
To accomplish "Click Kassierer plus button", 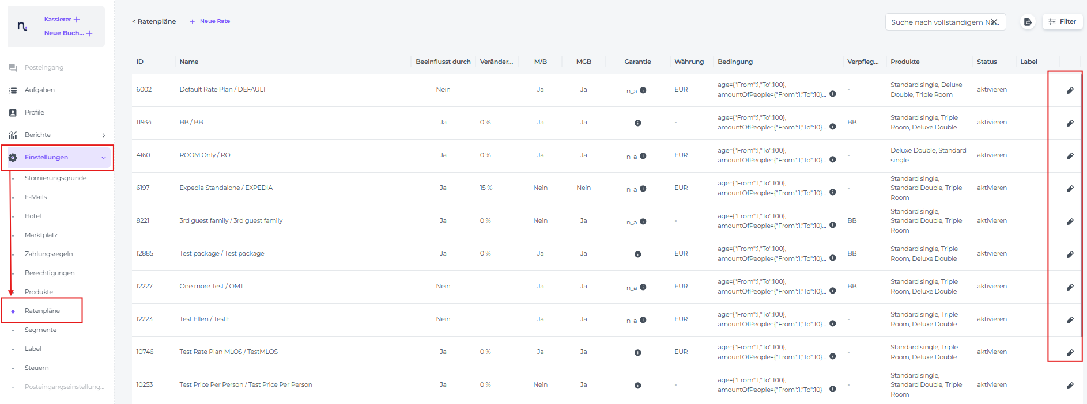I will pos(77,20).
